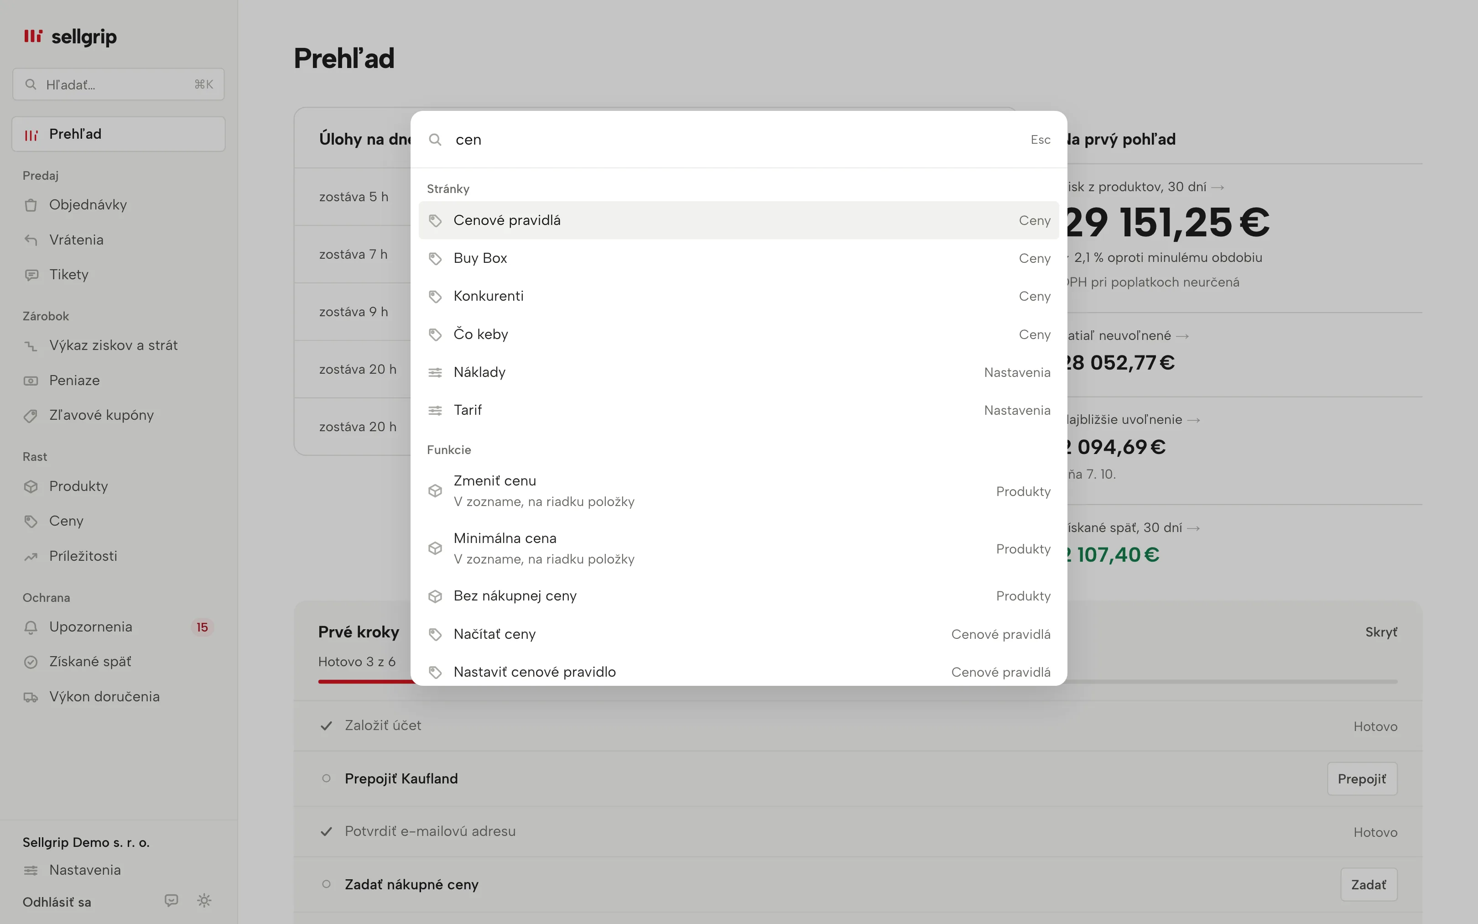The height and width of the screenshot is (924, 1478).
Task: Click the bell icon for Upozornenia
Action: 31,627
